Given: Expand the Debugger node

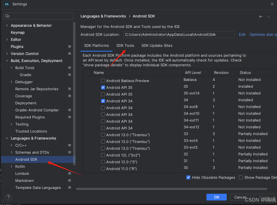Looking at the screenshot, I should pyautogui.click(x=12, y=82).
